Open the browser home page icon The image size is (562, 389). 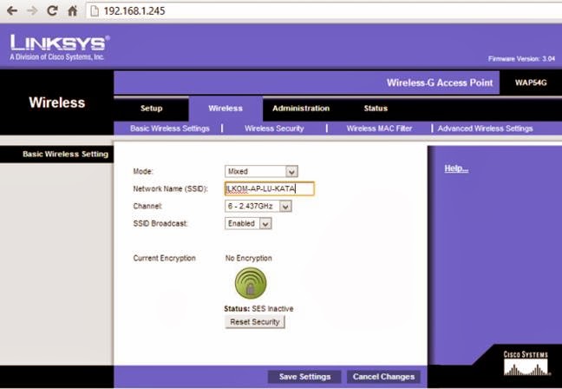pos(72,10)
